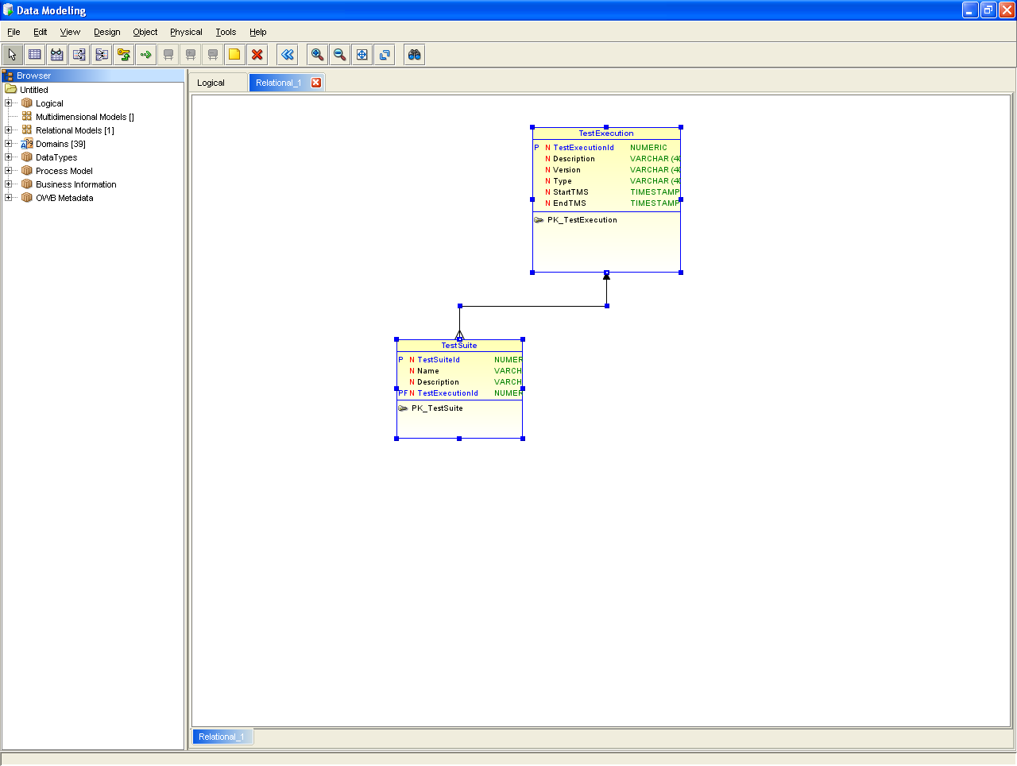Choose the New Table tool

(x=34, y=54)
